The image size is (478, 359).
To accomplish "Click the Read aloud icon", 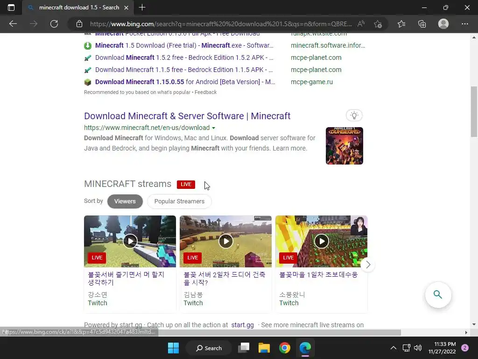I will (x=361, y=24).
